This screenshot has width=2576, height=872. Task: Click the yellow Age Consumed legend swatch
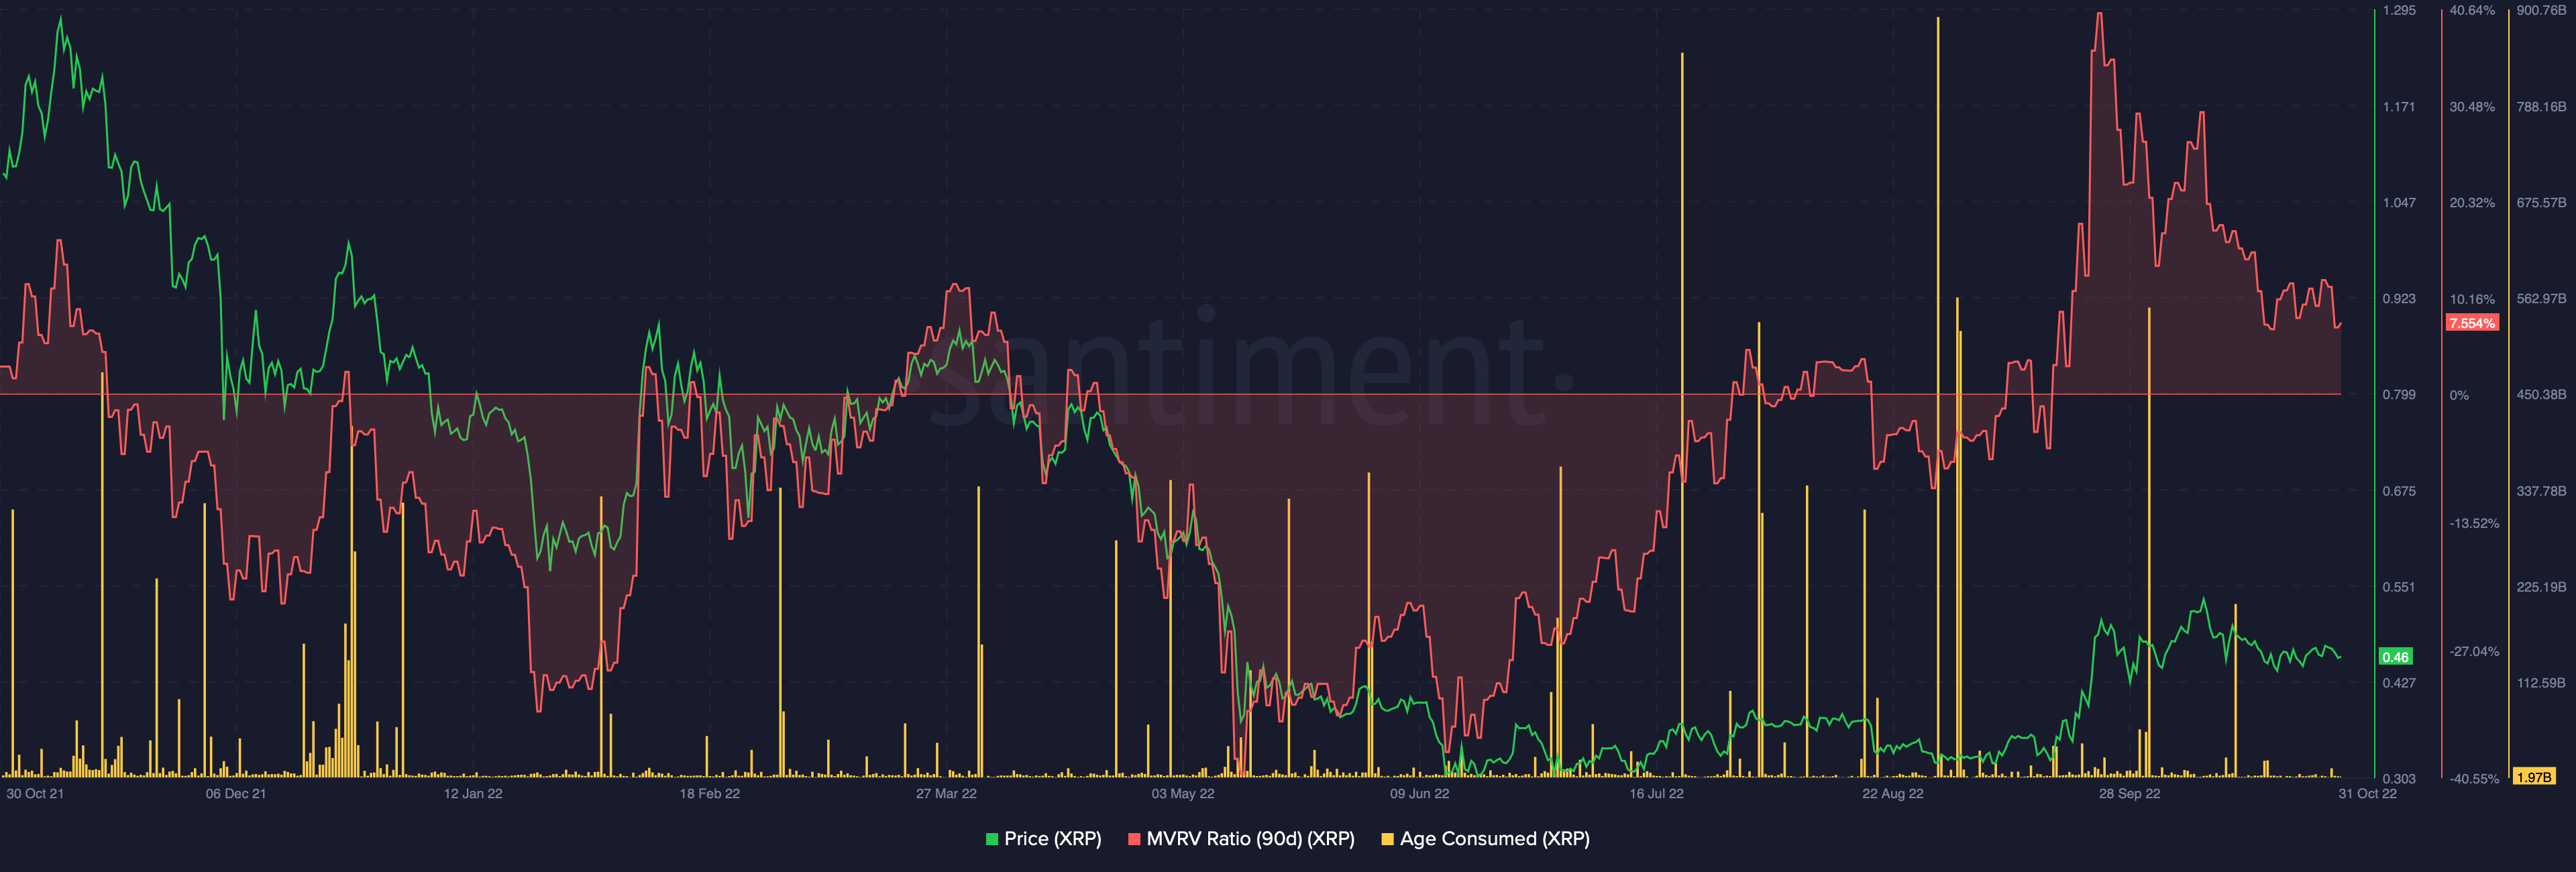[1387, 839]
